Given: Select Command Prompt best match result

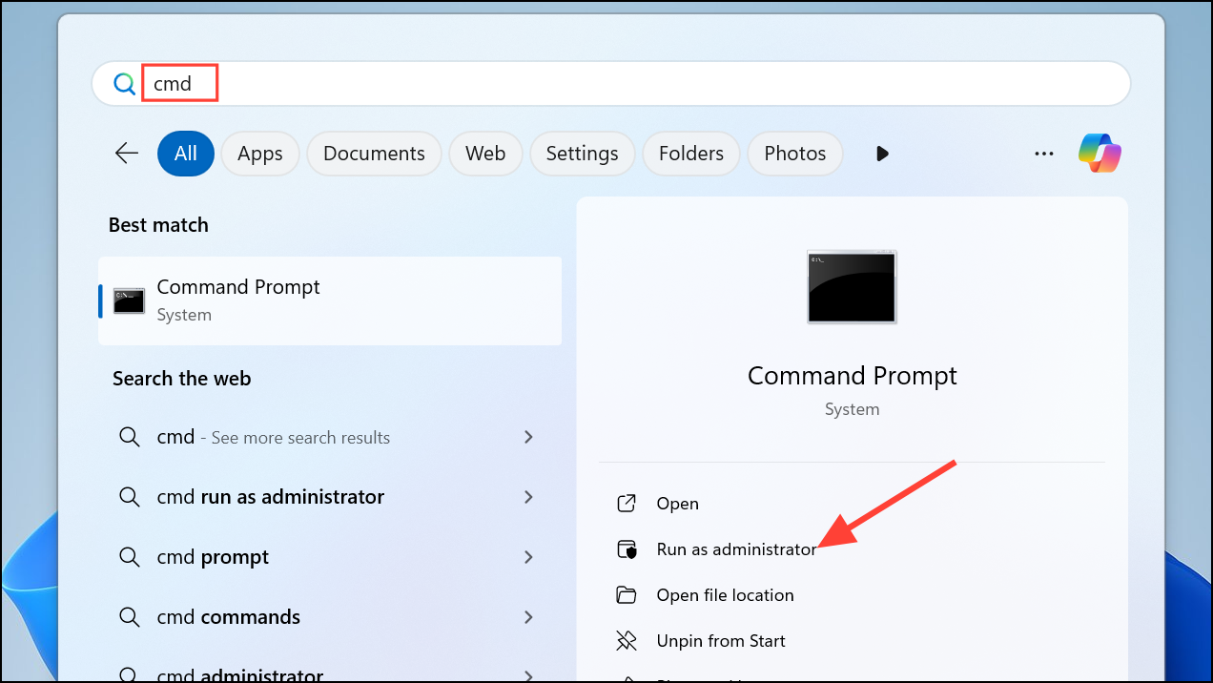Looking at the screenshot, I should (330, 300).
